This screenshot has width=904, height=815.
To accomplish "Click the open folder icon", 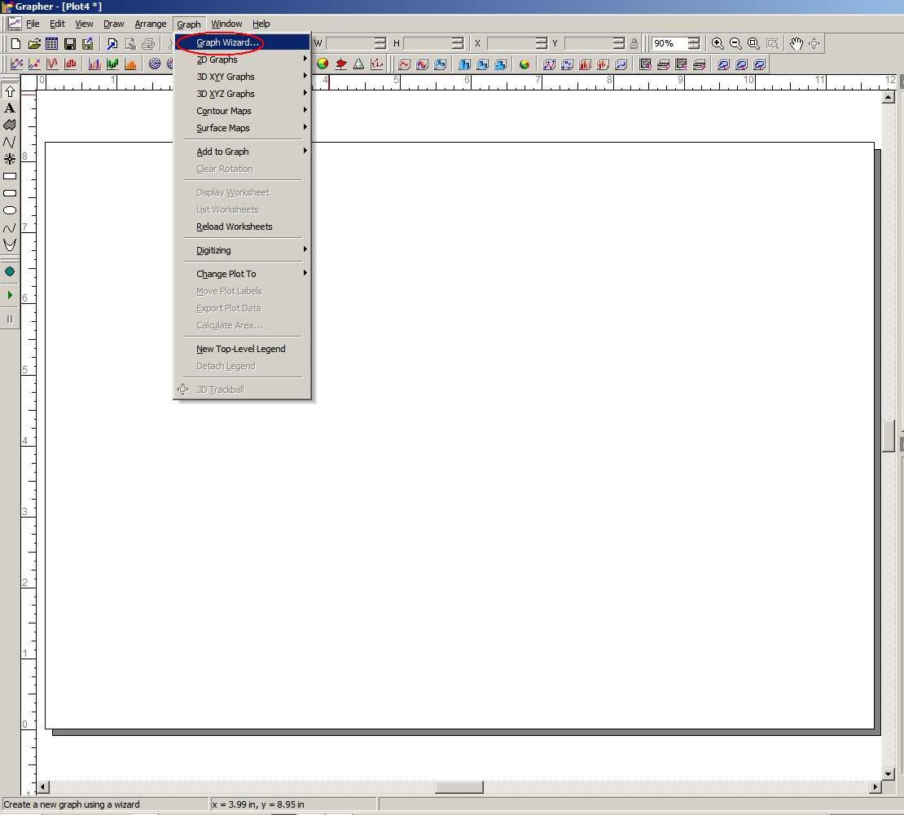I will click(34, 43).
